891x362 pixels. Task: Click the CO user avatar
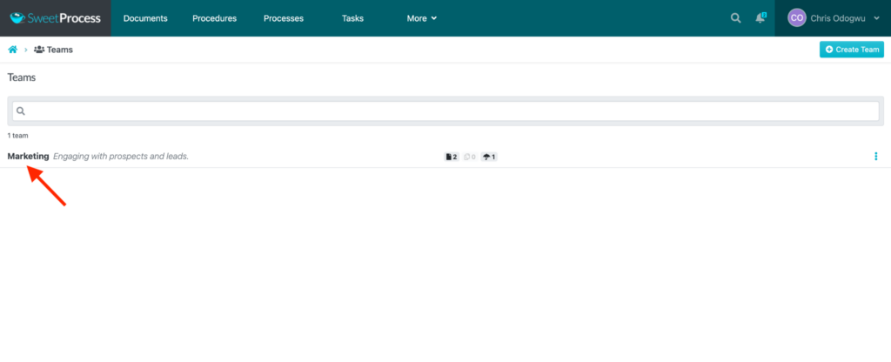[x=796, y=18]
